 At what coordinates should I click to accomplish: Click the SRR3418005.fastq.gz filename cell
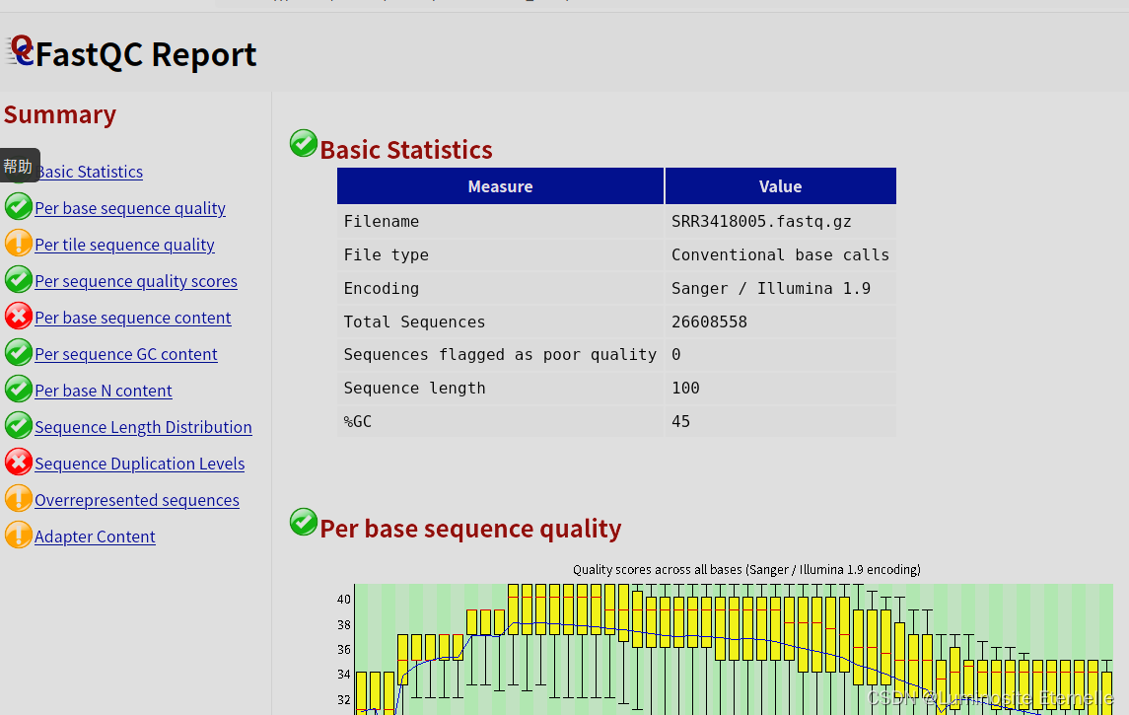pos(761,221)
